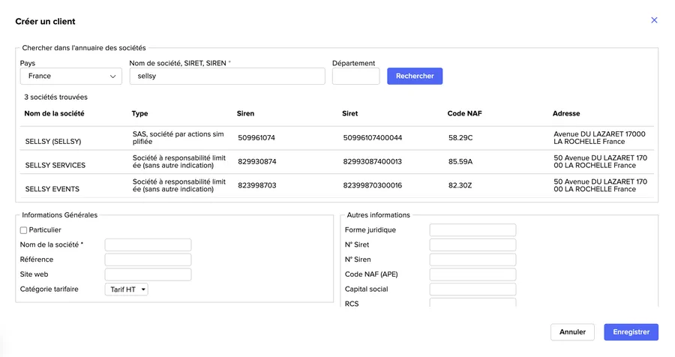675x357 pixels.
Task: Select the SELLSY SERVICES company row
Action: pos(337,162)
